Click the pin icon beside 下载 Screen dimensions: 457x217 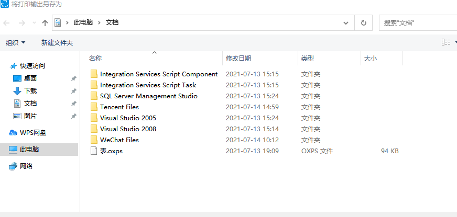tap(74, 91)
